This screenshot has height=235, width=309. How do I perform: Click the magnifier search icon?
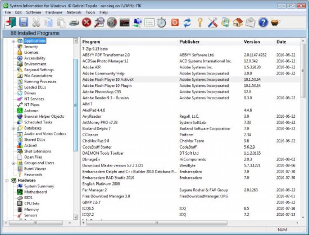99,23
